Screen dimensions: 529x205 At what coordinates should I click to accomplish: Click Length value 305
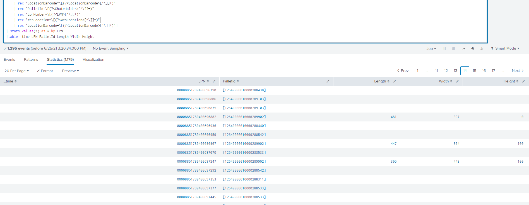point(393,162)
